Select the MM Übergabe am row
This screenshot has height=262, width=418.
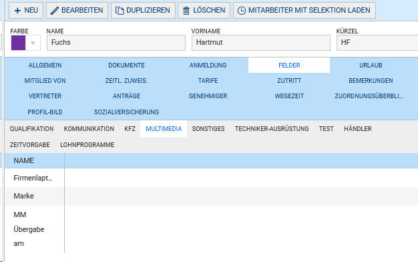point(212,229)
